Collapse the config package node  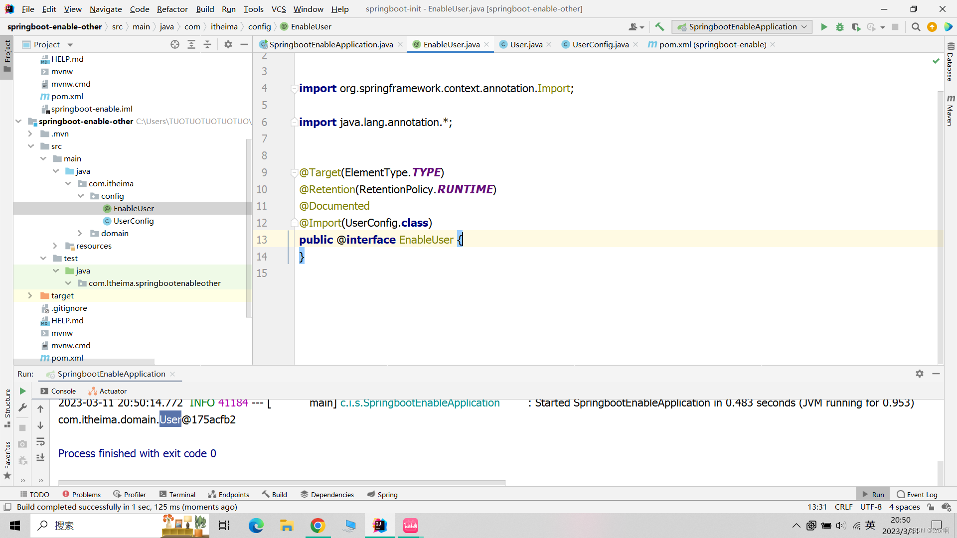[x=81, y=196]
